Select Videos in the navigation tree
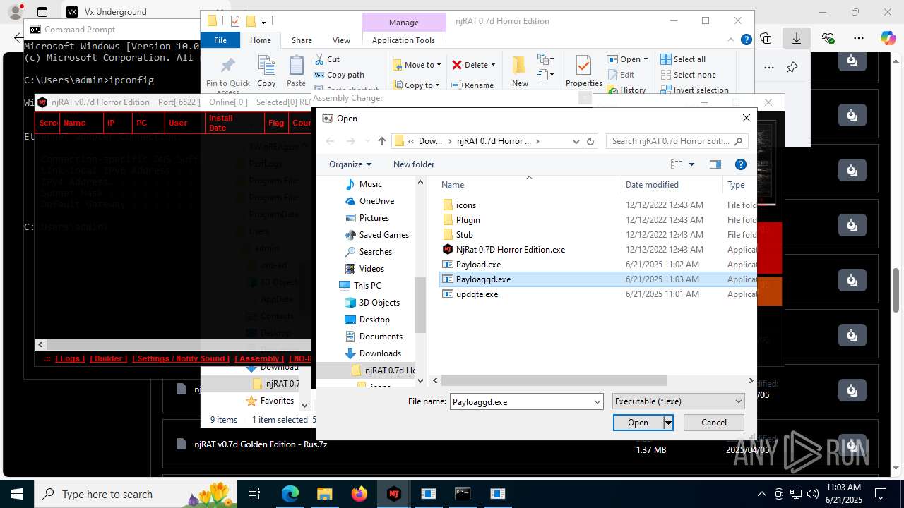This screenshot has width=904, height=508. 371,268
